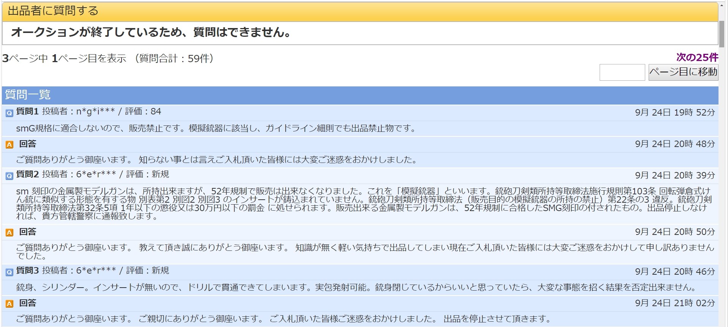Click the question text starting smG規格に適合しない
728x327 pixels.
216,128
